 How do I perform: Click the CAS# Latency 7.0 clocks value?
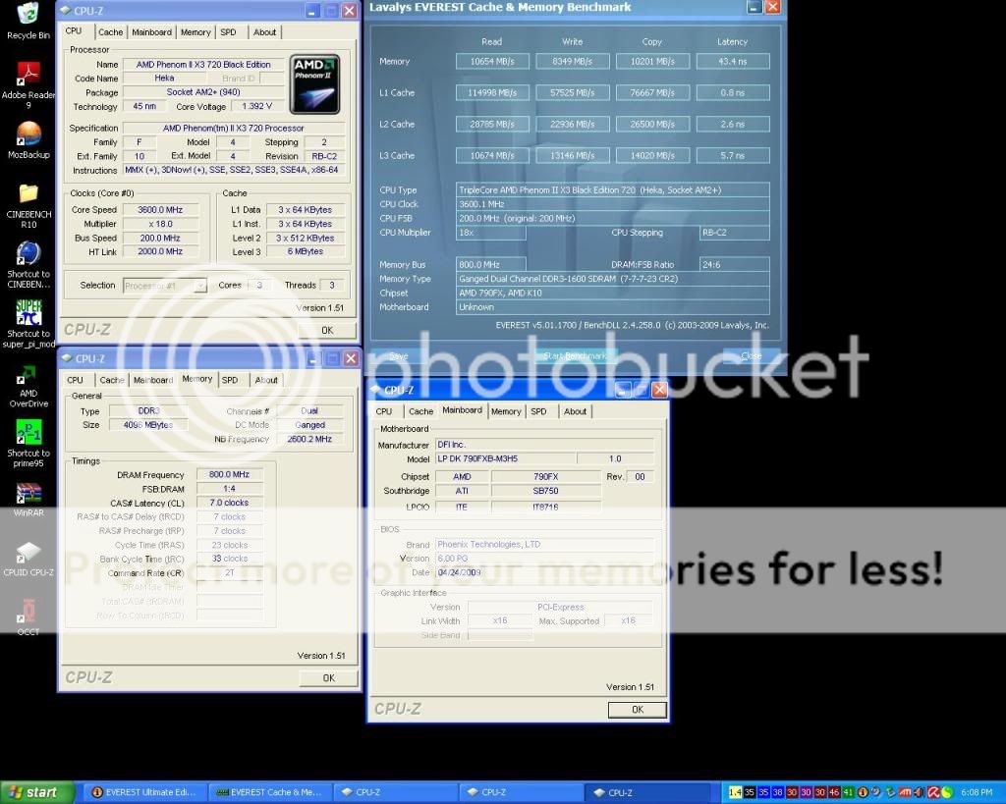229,503
